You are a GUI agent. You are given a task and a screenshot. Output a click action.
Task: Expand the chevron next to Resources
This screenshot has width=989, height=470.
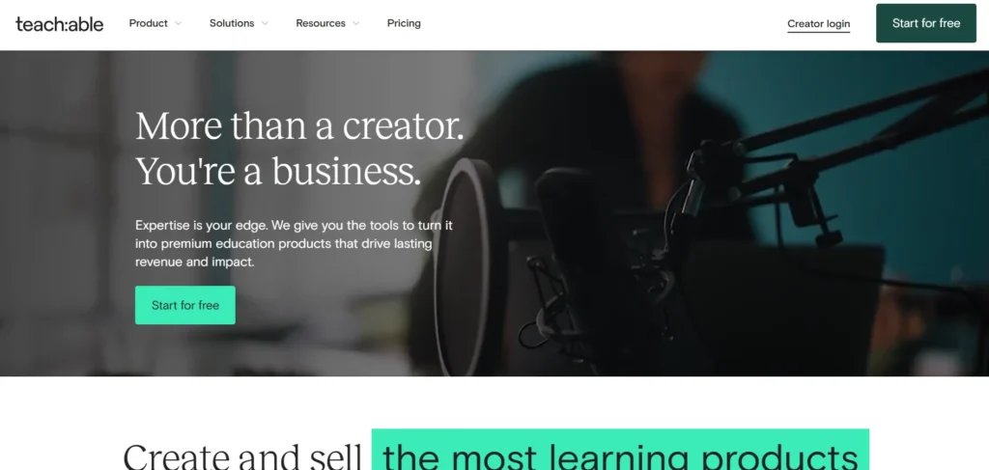click(x=355, y=23)
